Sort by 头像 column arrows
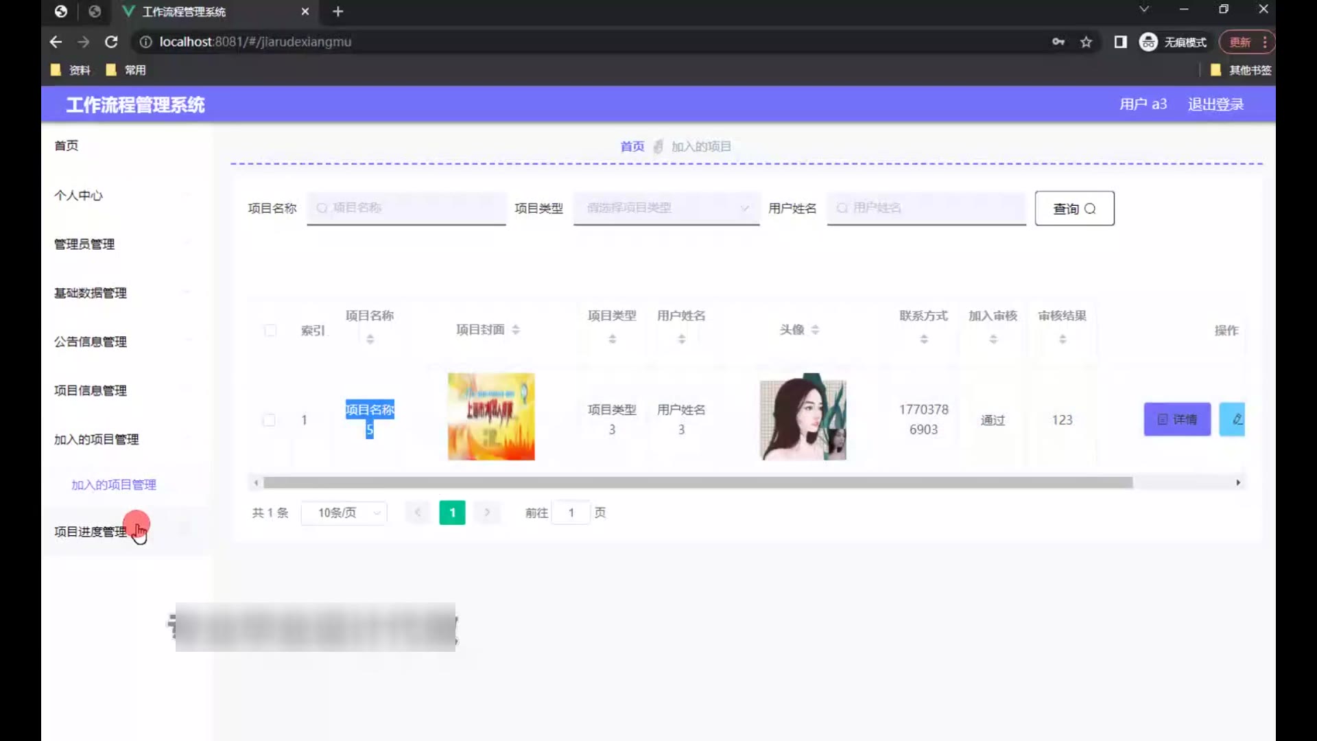The width and height of the screenshot is (1317, 741). (x=815, y=330)
